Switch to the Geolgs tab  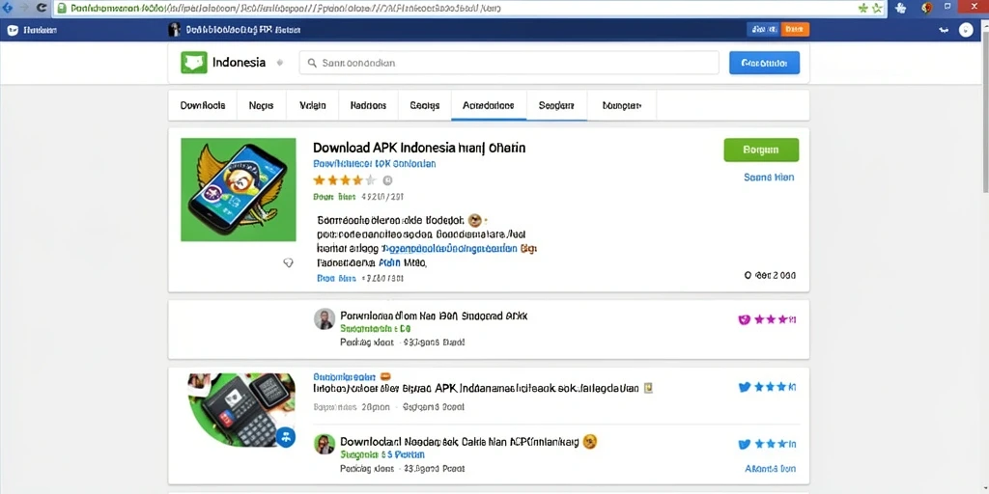pyautogui.click(x=425, y=105)
